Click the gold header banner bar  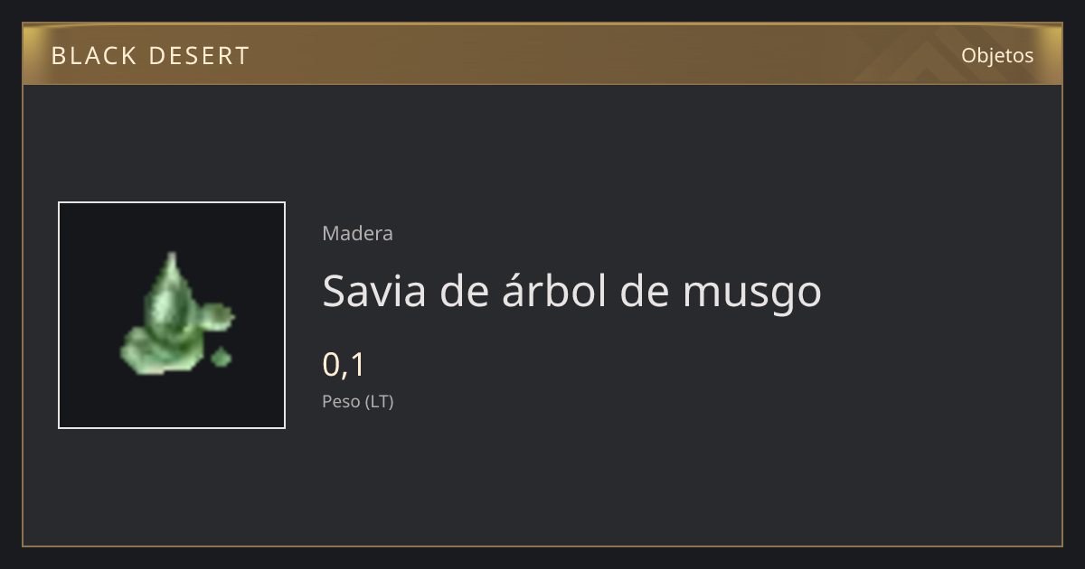click(x=542, y=54)
